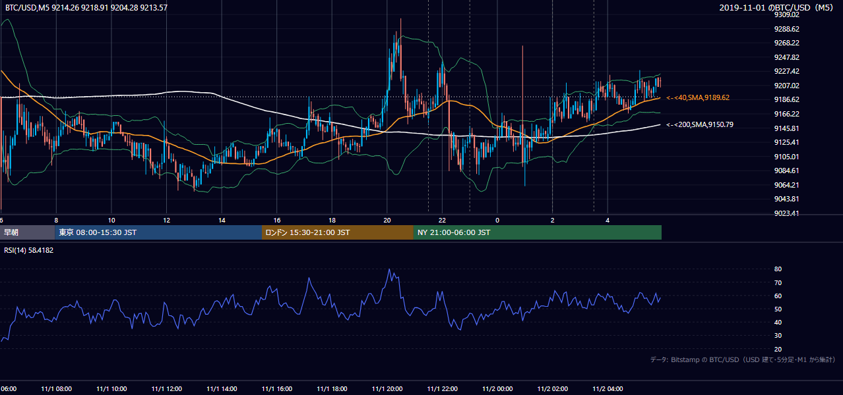843x395 pixels.
Task: Click the 9268.22 price axis label
Action: click(787, 43)
